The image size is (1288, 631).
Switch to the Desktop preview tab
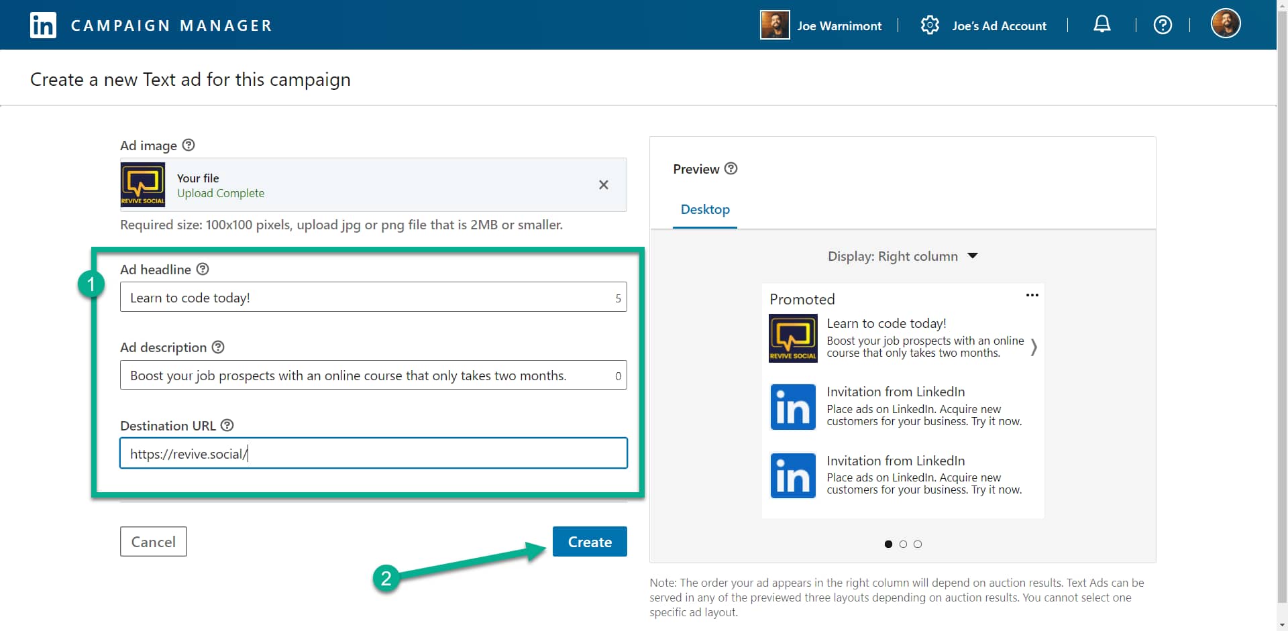tap(705, 209)
